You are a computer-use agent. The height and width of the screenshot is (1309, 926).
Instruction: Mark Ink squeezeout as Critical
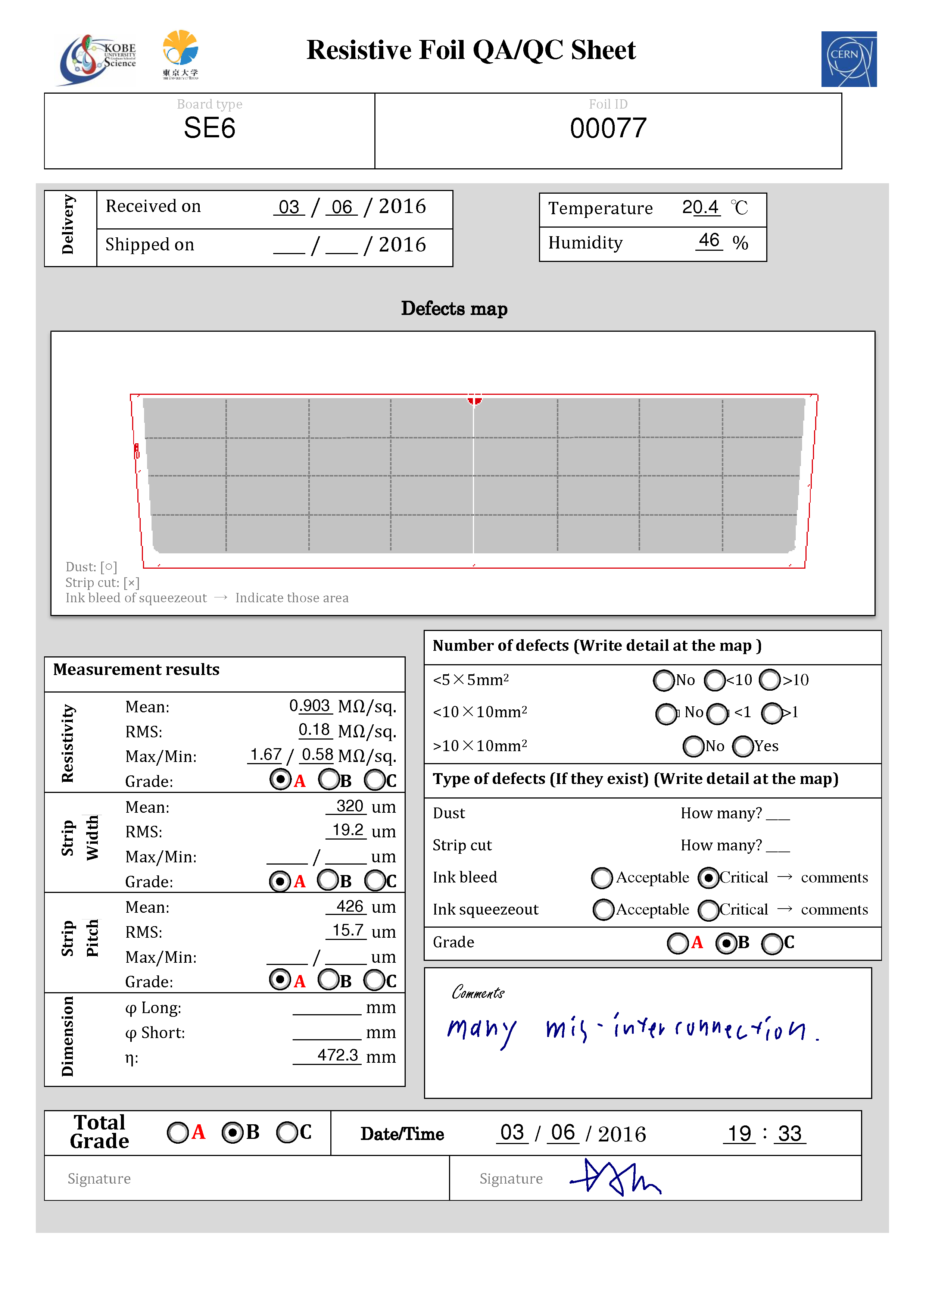pyautogui.click(x=709, y=910)
